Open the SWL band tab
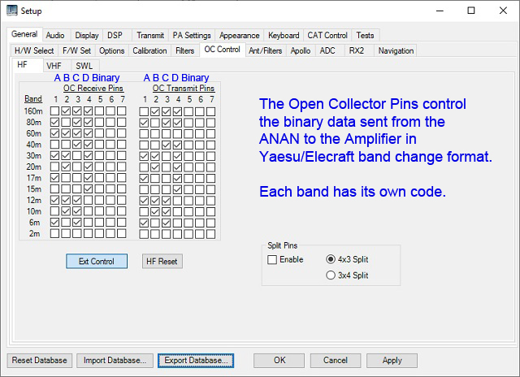The width and height of the screenshot is (520, 377). pos(84,66)
